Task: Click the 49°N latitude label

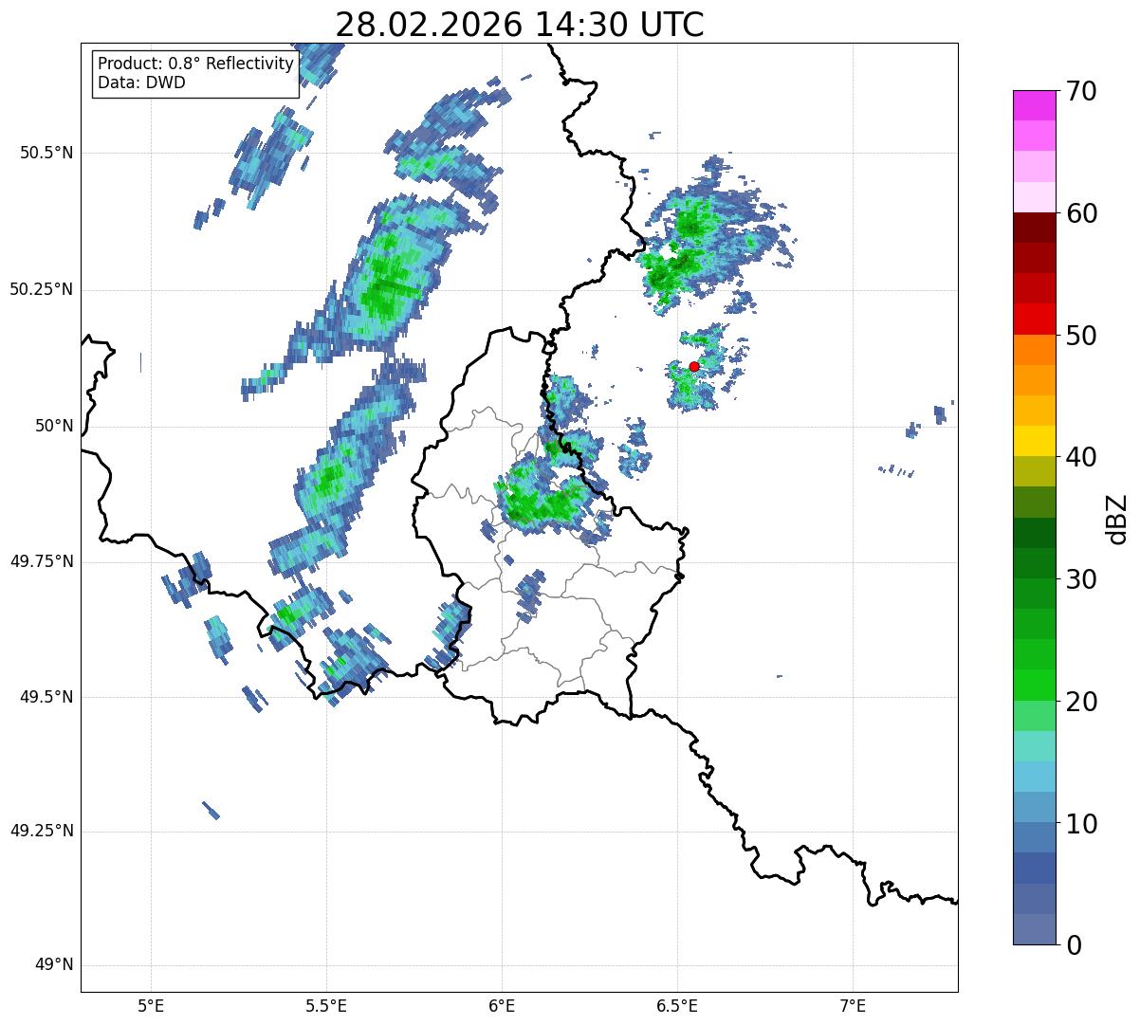Action: (54, 965)
